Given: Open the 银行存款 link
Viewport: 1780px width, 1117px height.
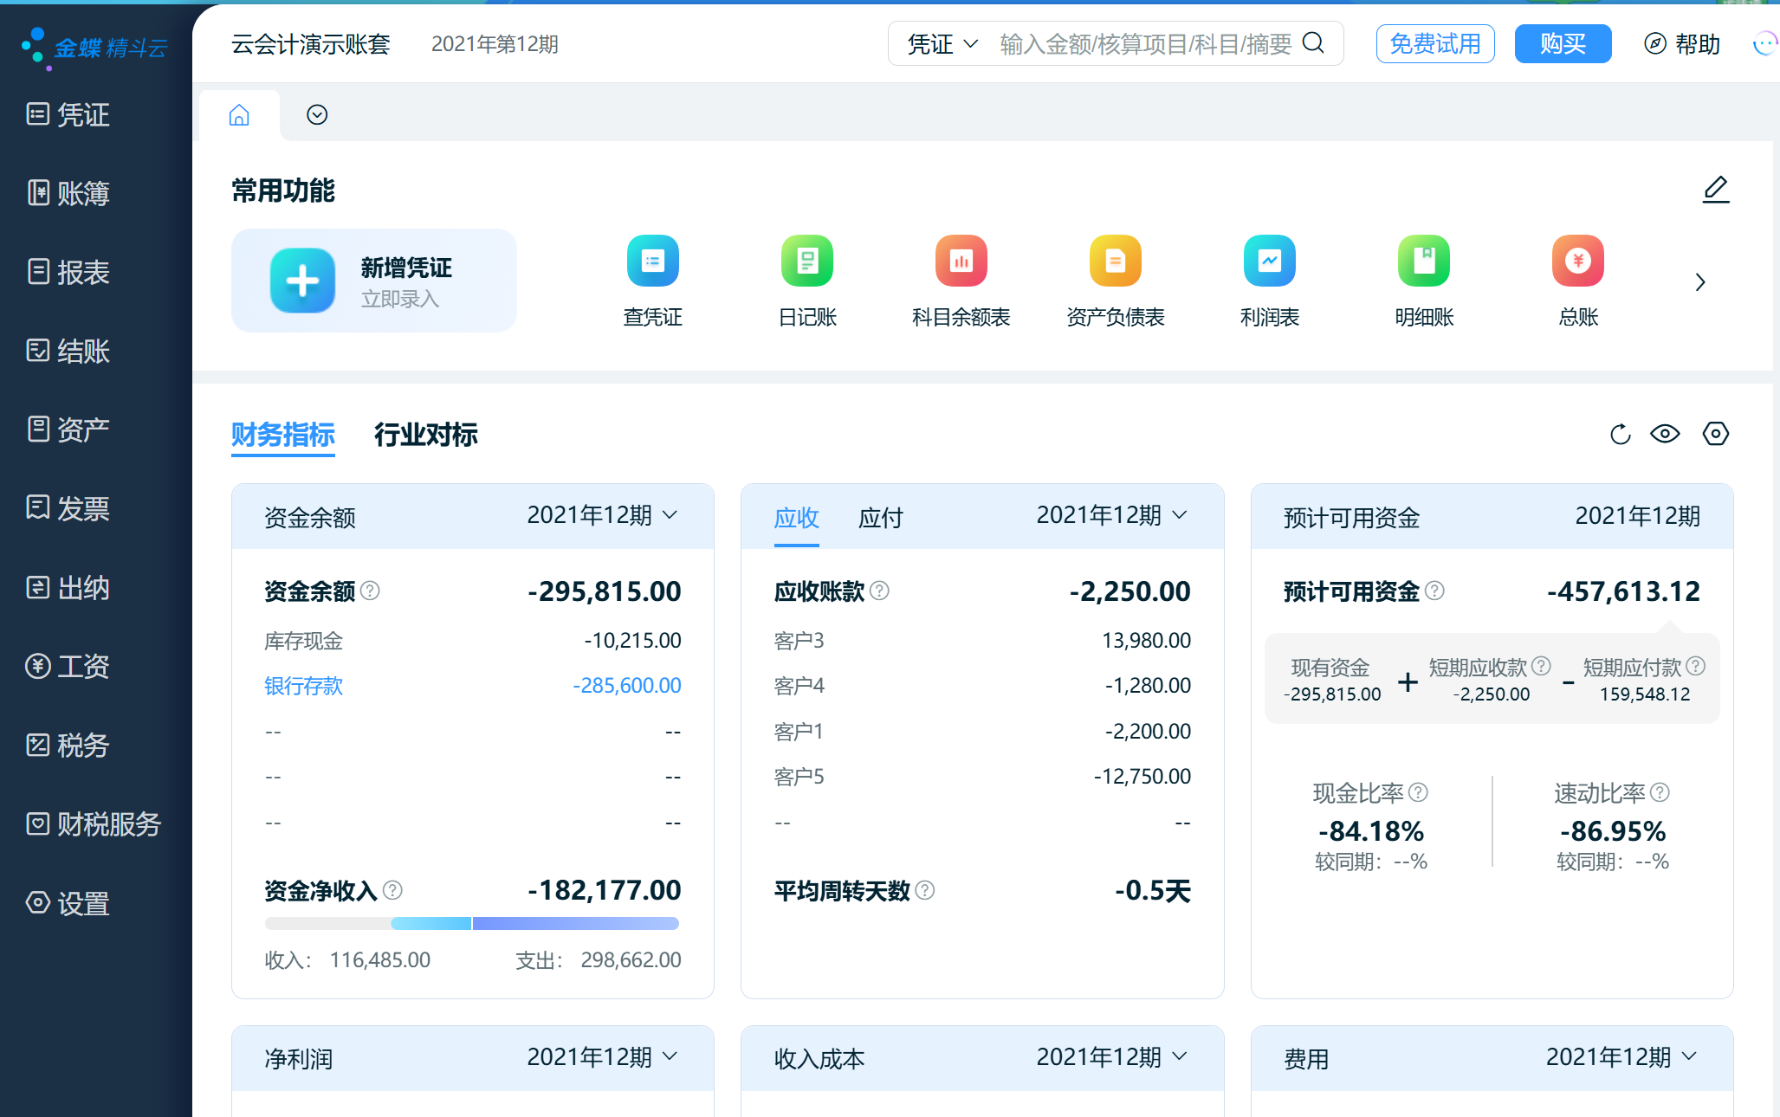Looking at the screenshot, I should (x=303, y=687).
